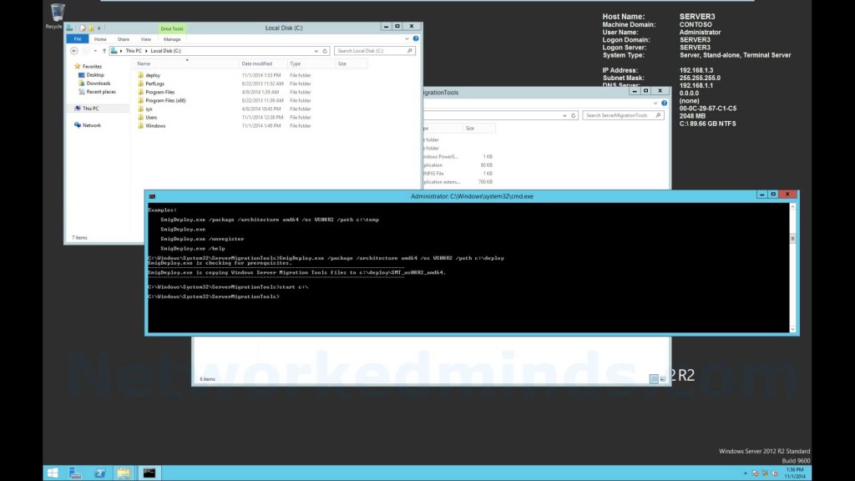
Task: Open Explorer Help question mark icon
Action: pos(417,38)
